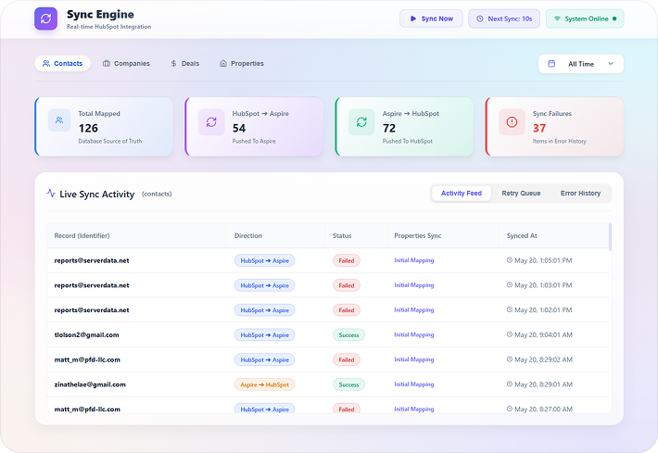
Task: Switch to the Properties tab
Action: click(x=242, y=64)
